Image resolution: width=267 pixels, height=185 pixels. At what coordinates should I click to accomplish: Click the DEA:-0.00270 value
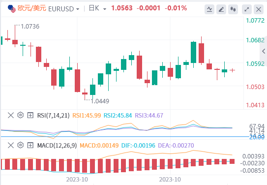[176, 146]
